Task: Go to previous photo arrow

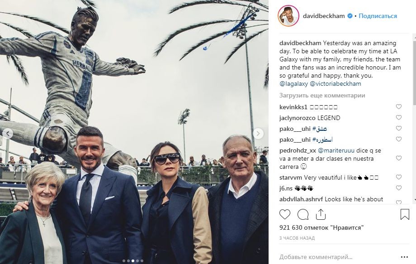Action: pyautogui.click(x=8, y=134)
